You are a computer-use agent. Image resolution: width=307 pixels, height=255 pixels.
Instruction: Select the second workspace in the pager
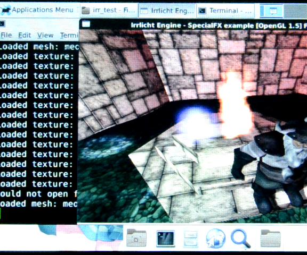(x=295, y=11)
